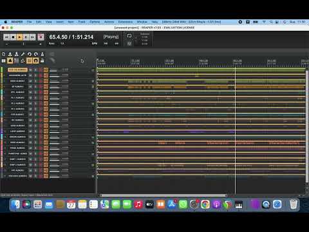Open Google Chrome from the Dock
Image resolution: width=309 pixels, height=232 pixels.
(205, 204)
